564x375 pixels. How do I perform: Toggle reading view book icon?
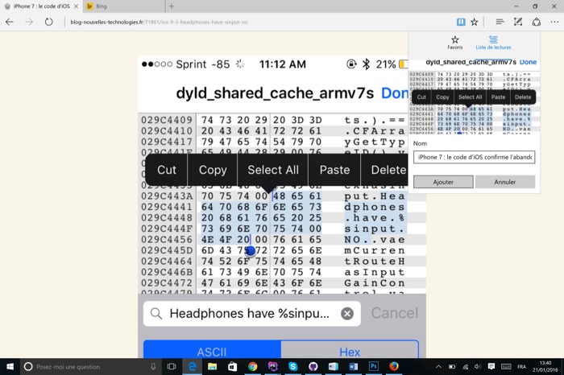click(461, 22)
